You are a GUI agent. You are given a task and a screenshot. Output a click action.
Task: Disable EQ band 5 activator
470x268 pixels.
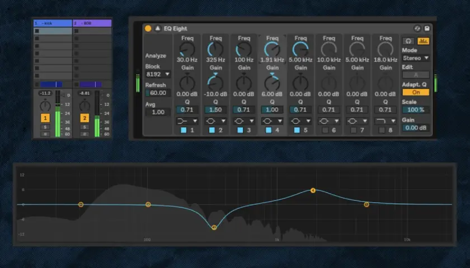(297, 130)
